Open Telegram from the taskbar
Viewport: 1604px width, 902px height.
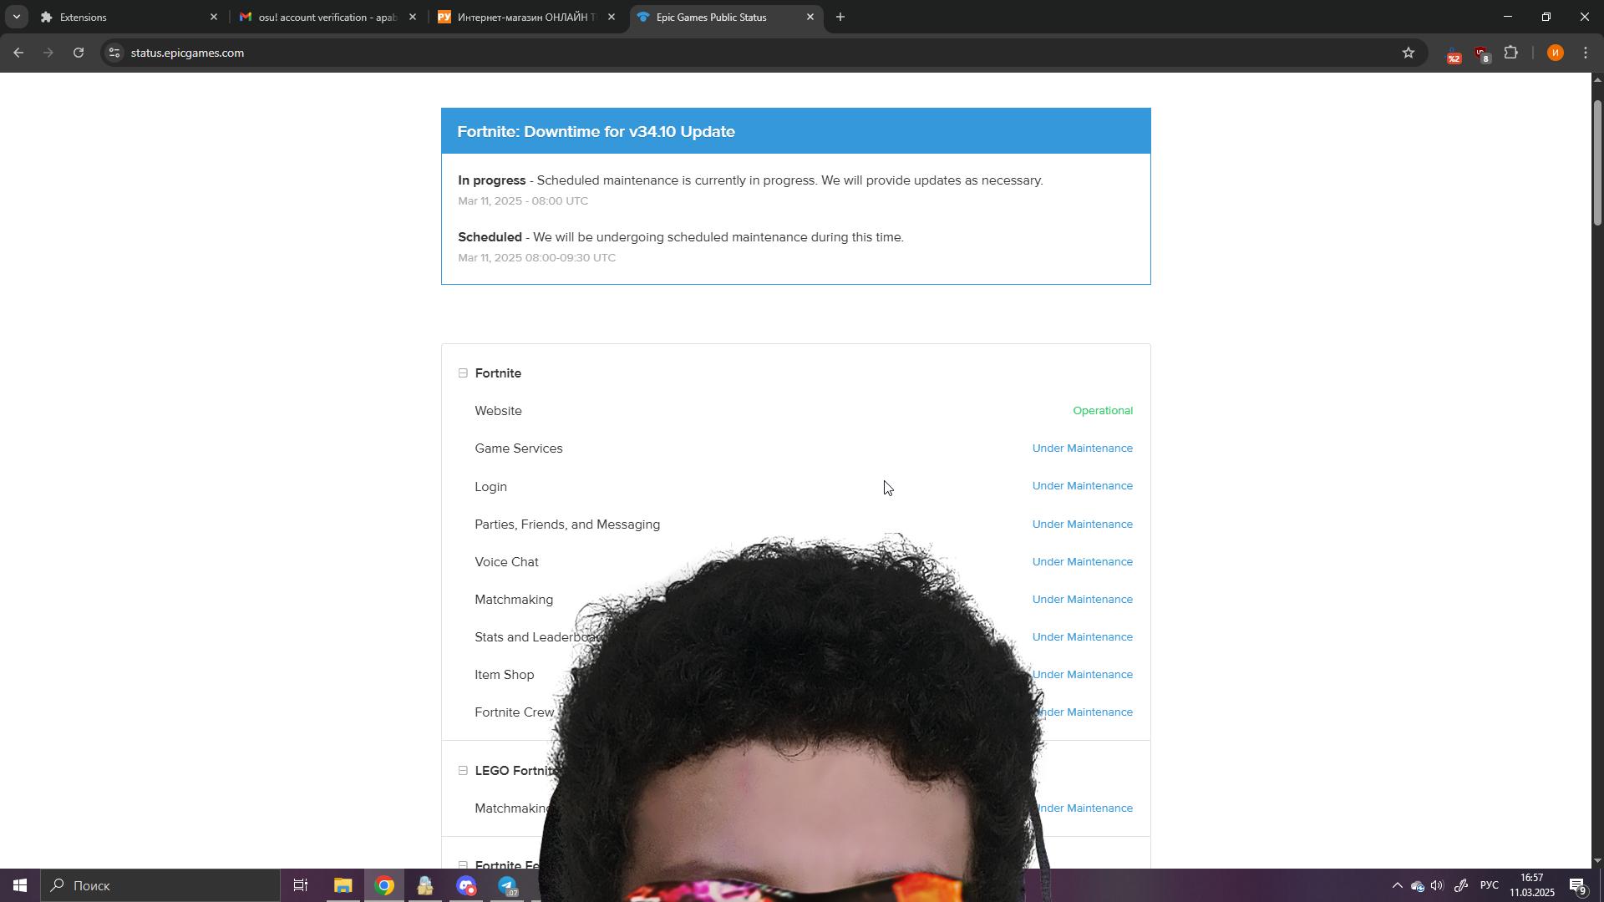point(507,885)
